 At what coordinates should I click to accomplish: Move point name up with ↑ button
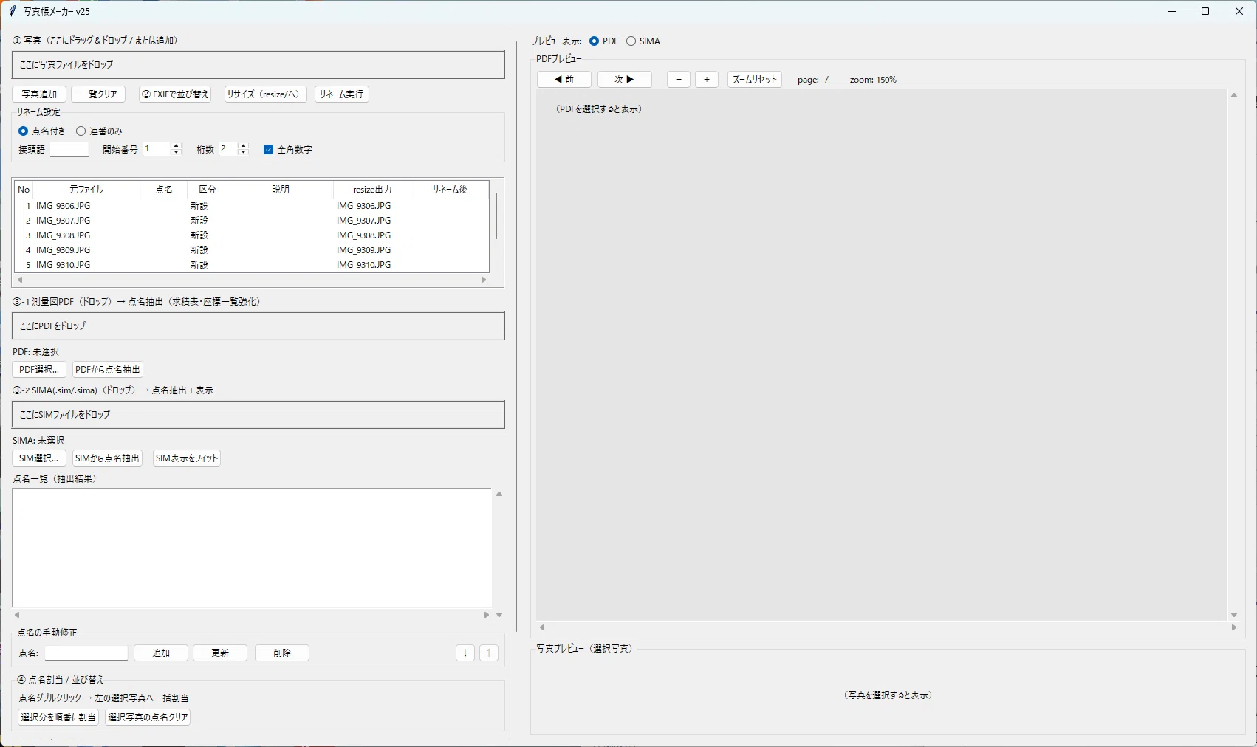[x=489, y=653]
